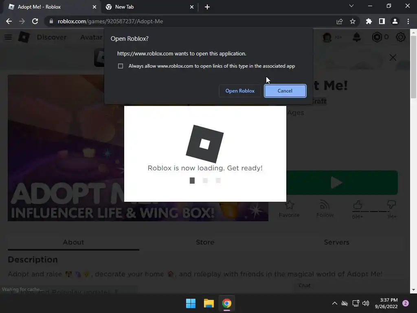
Task: Close the Adopt Me! - Roblox tab
Action: 94,7
